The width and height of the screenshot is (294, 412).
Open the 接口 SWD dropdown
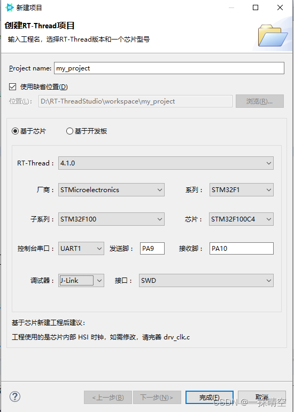[206, 280]
